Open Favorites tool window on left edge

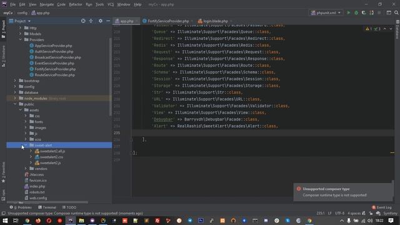[3, 172]
